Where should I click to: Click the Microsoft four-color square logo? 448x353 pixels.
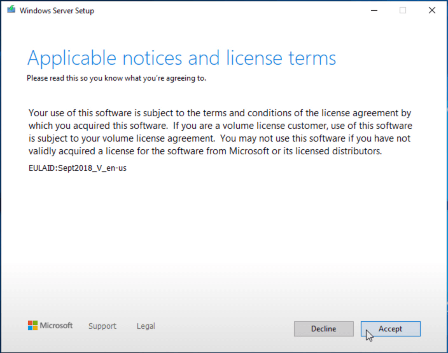click(33, 326)
